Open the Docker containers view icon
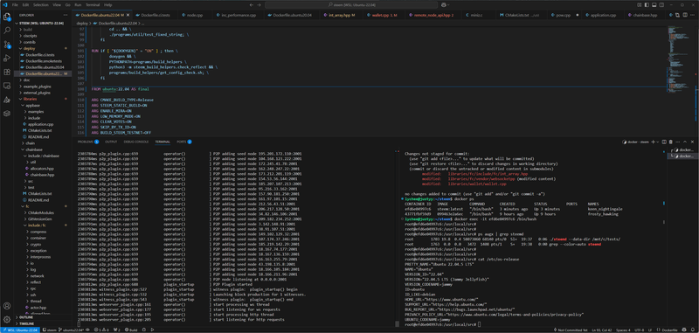Image resolution: width=699 pixels, height=333 pixels. (x=7, y=114)
